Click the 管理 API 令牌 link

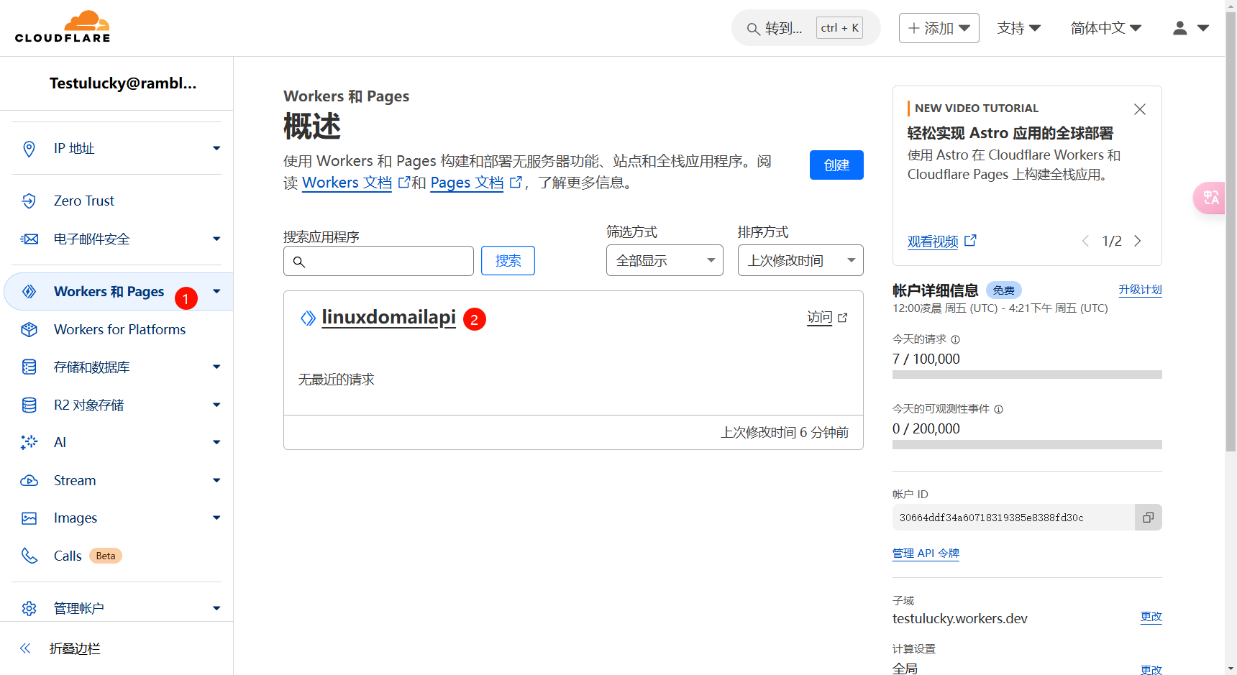(926, 553)
